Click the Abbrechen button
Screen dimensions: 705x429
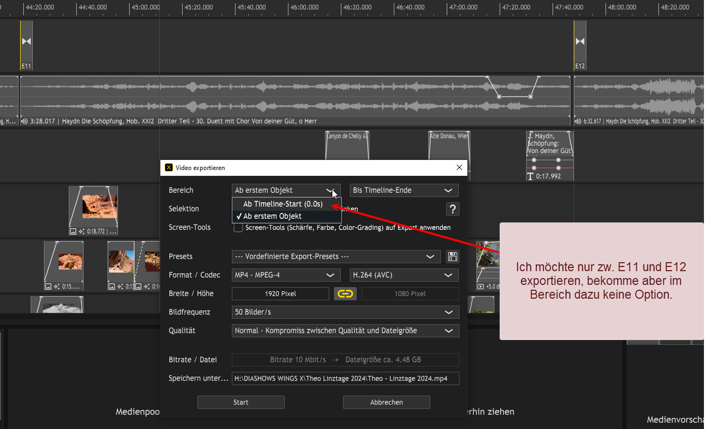click(386, 403)
